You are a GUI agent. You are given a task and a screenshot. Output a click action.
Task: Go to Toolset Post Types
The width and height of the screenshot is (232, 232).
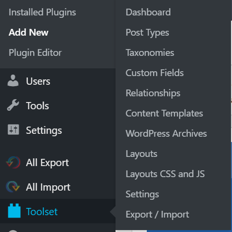(x=147, y=33)
